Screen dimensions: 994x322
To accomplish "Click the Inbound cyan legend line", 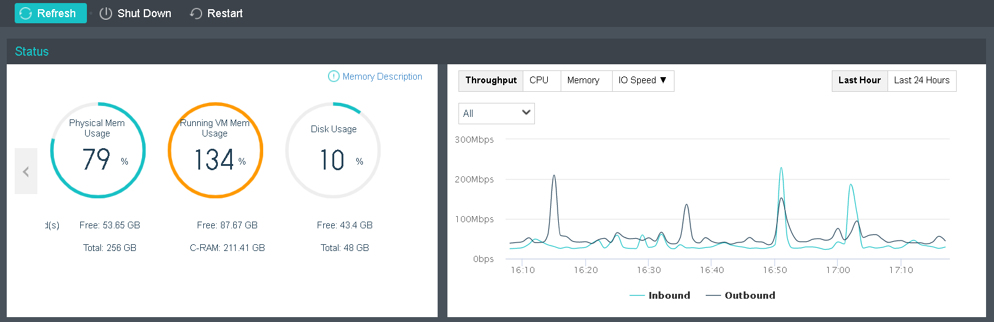I will (637, 296).
